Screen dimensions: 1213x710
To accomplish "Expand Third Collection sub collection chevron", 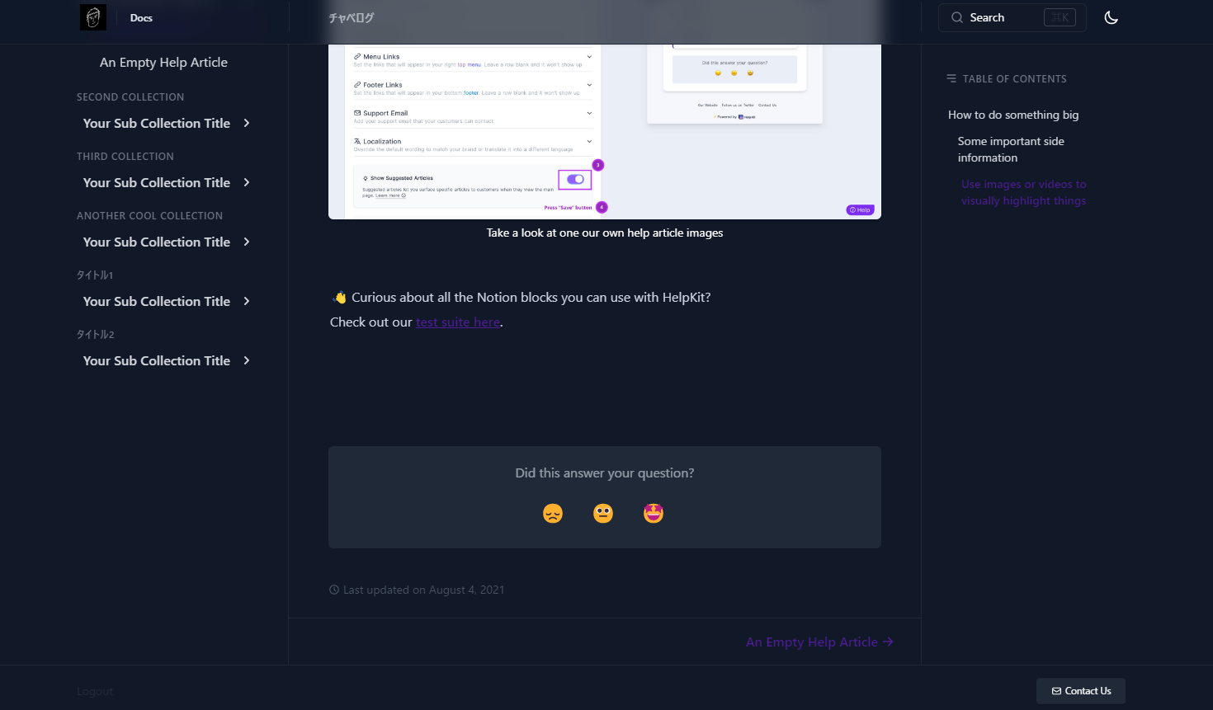I will click(247, 182).
